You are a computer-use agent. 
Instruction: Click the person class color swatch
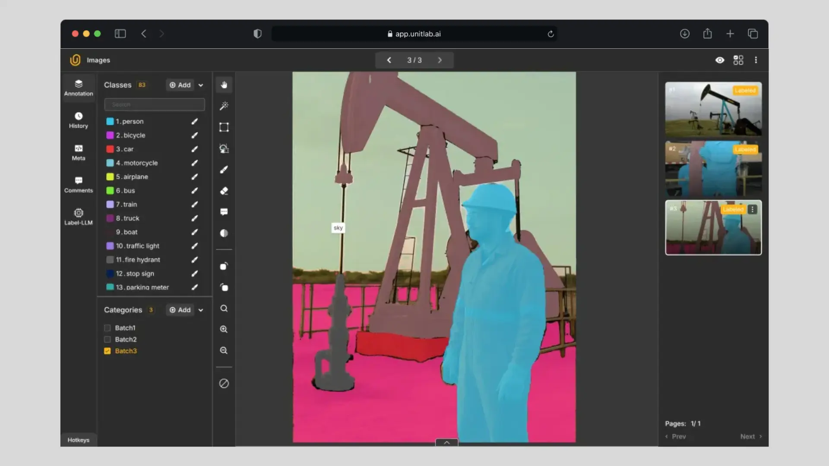point(110,122)
